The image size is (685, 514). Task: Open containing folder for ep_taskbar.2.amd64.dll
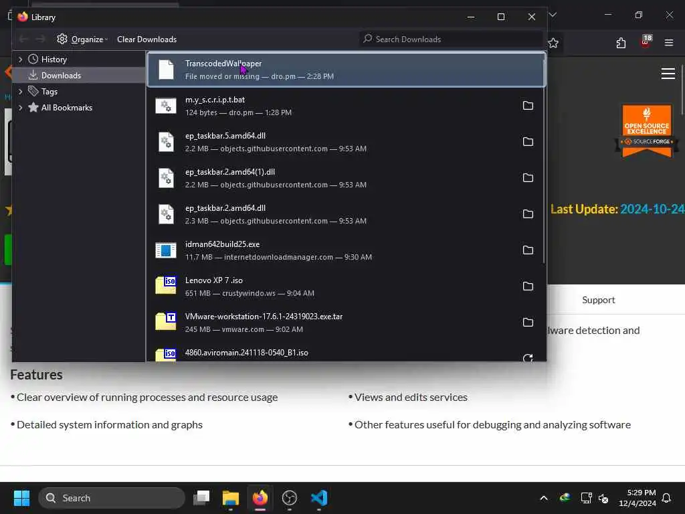point(528,214)
